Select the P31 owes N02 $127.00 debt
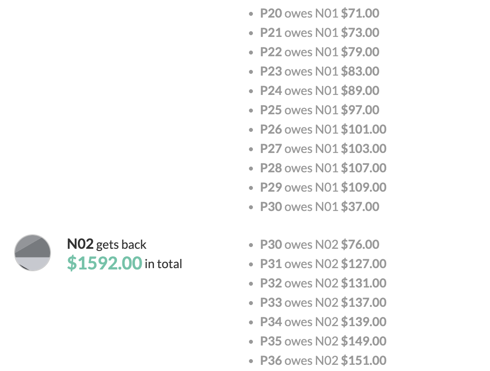Screen dimensions: 490x371 click(x=323, y=264)
